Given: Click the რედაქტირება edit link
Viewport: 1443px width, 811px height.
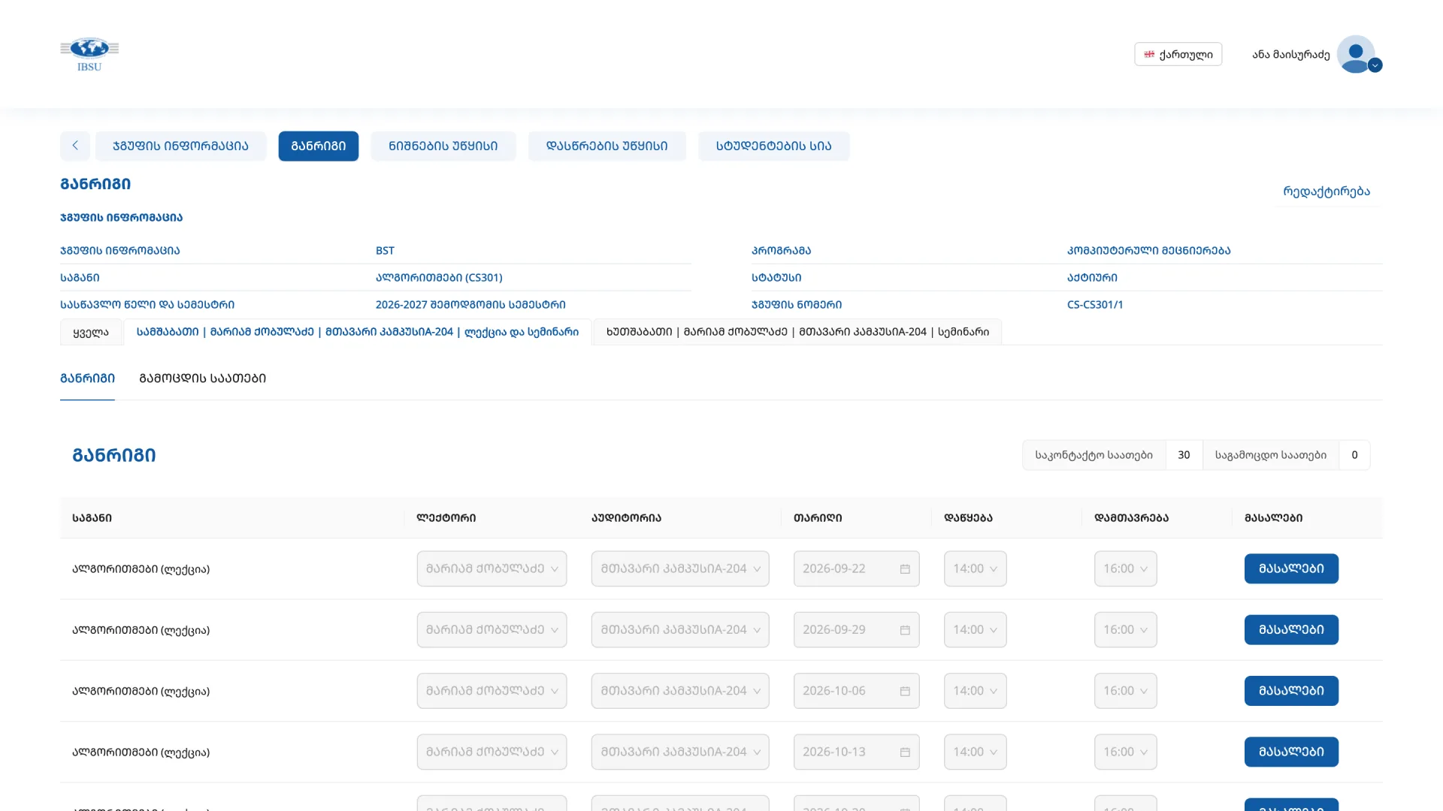Looking at the screenshot, I should pos(1327,191).
